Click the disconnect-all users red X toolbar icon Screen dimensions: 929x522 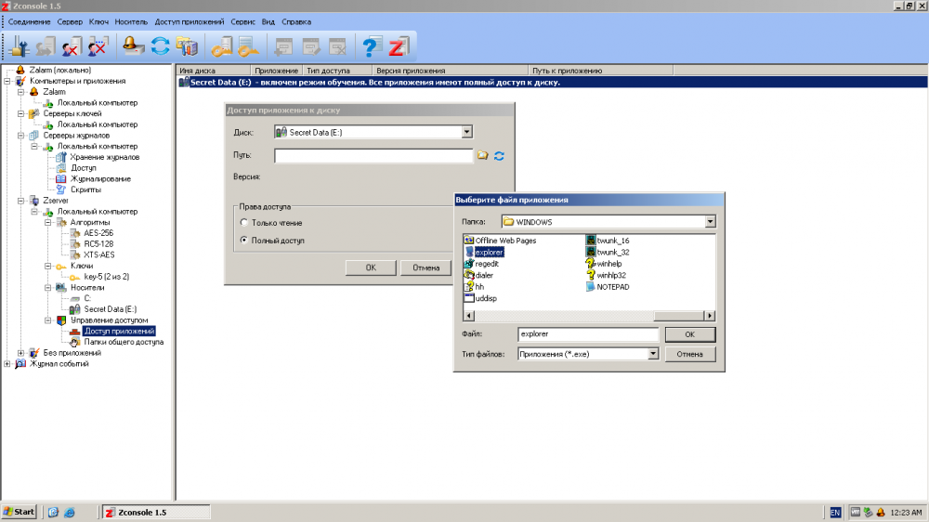pyautogui.click(x=98, y=46)
